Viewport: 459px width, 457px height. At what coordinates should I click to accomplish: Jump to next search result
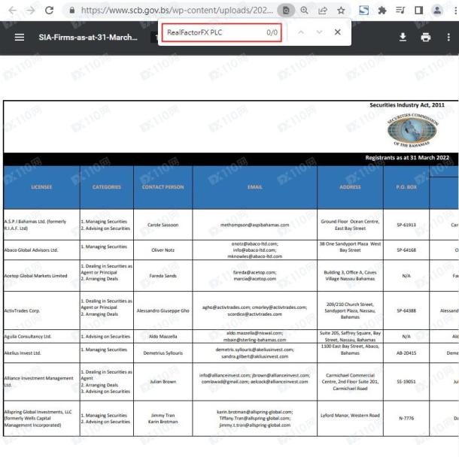319,32
